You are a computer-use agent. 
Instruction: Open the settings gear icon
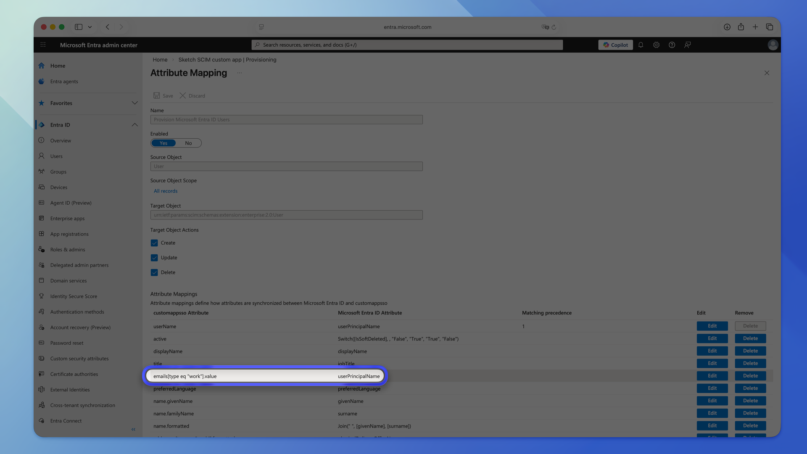(x=656, y=45)
